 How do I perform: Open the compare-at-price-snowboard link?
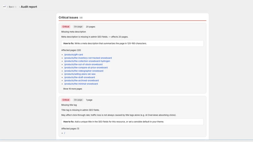pyautogui.click(x=86, y=68)
